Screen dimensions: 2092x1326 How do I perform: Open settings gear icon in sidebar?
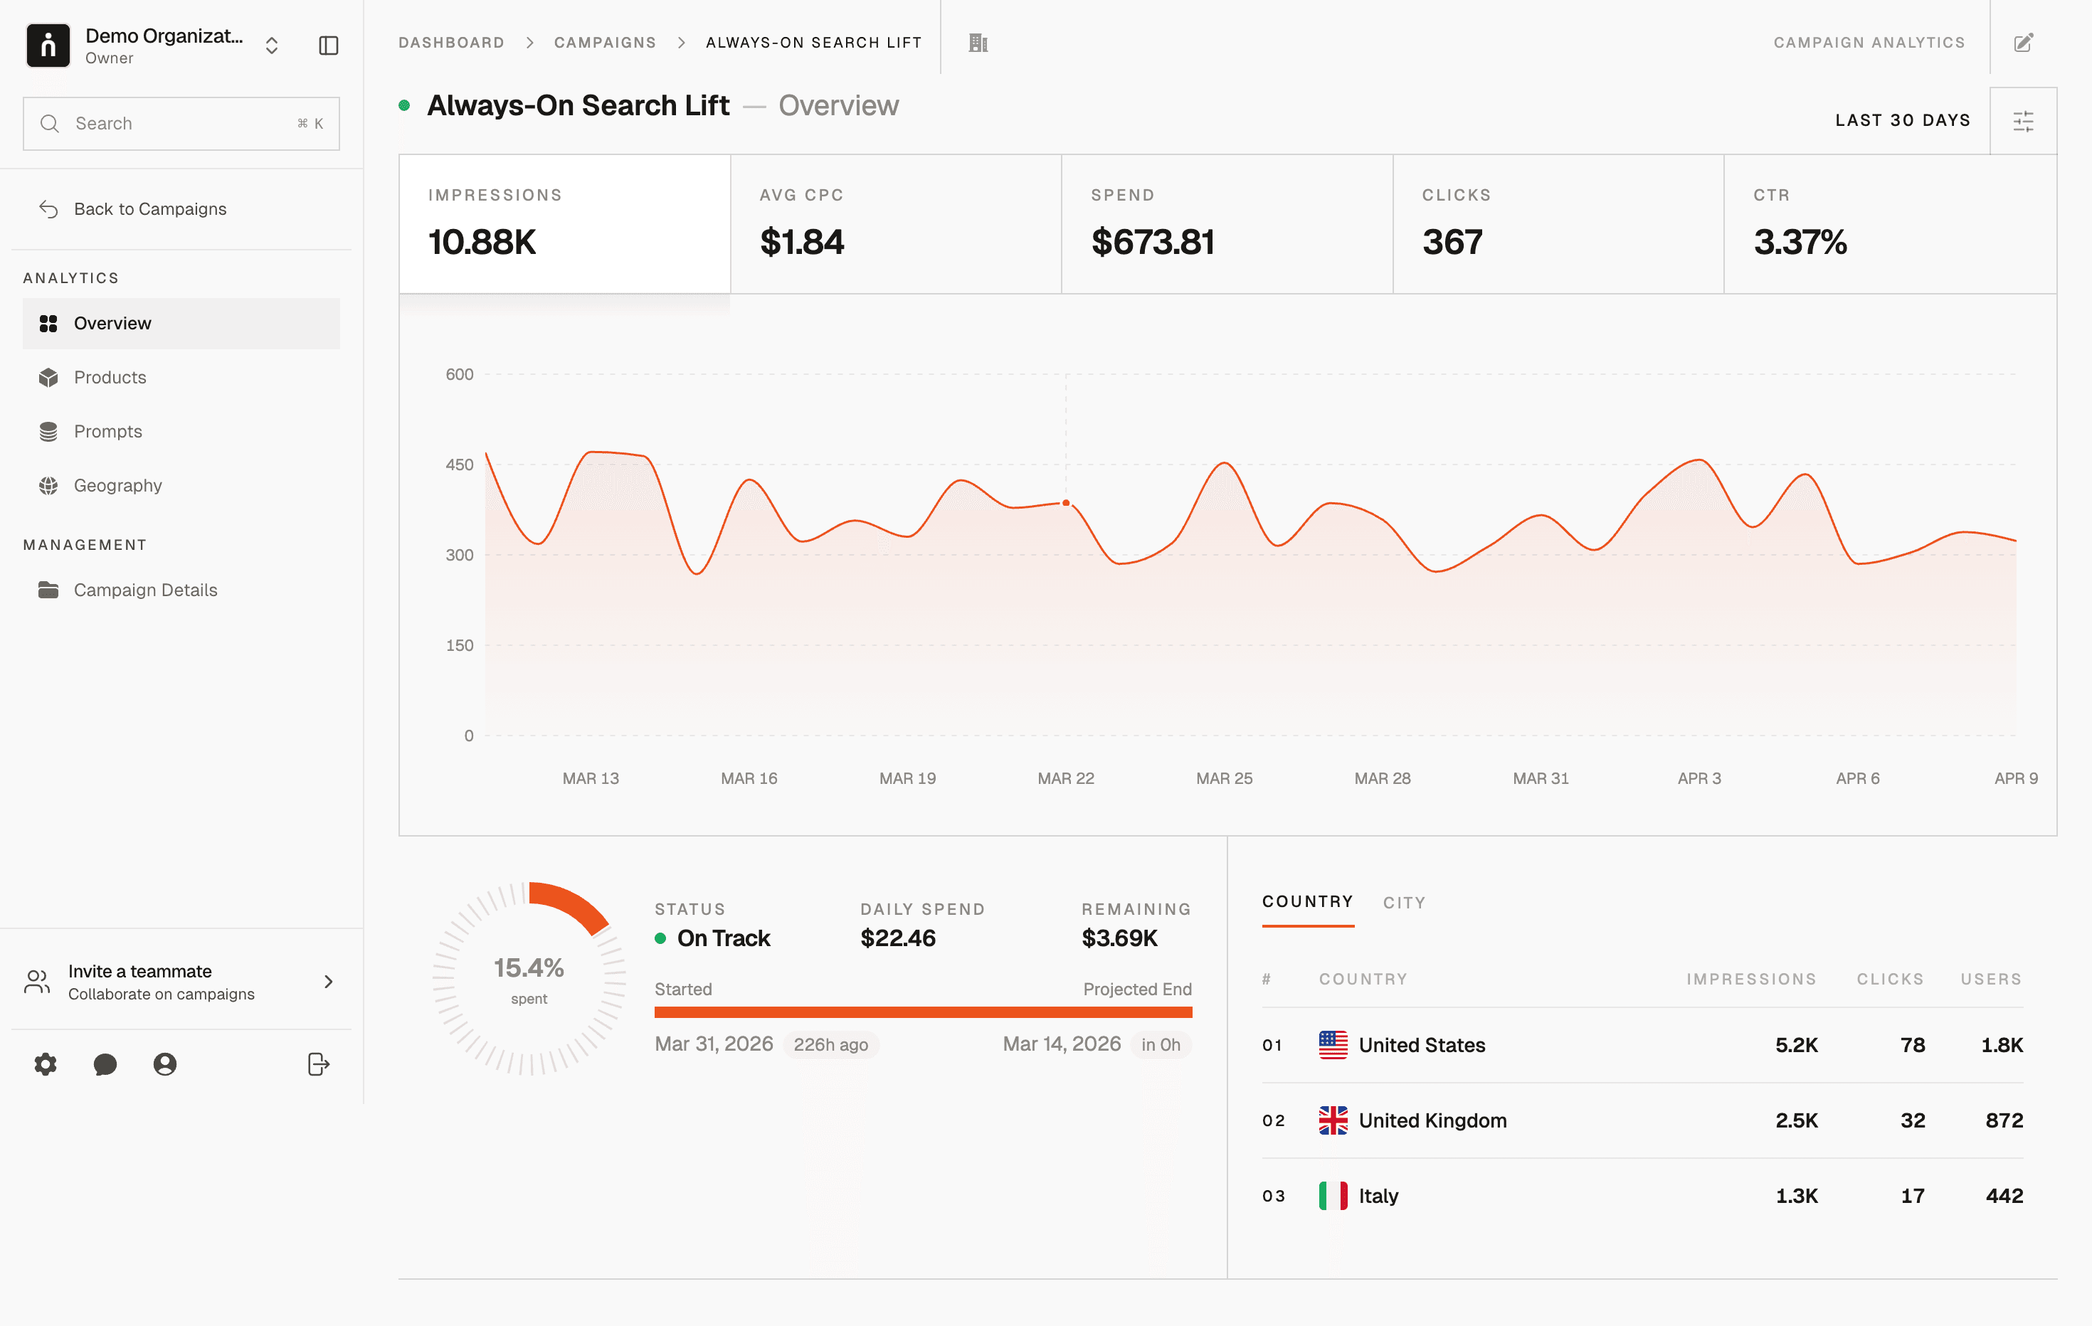(x=45, y=1064)
